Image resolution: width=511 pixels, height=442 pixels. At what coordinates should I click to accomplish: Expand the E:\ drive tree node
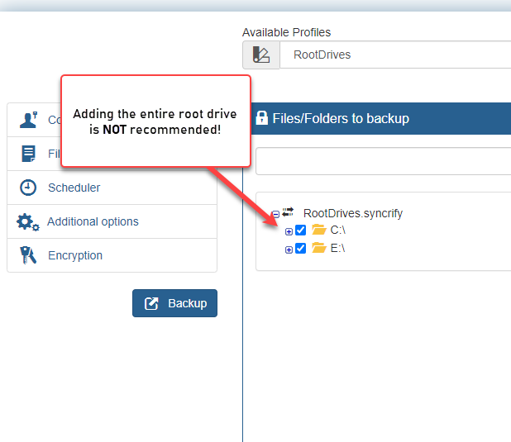tap(289, 250)
